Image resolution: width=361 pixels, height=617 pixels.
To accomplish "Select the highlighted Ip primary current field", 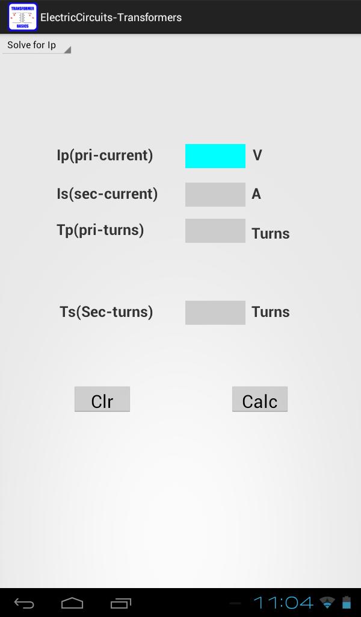I will [215, 155].
